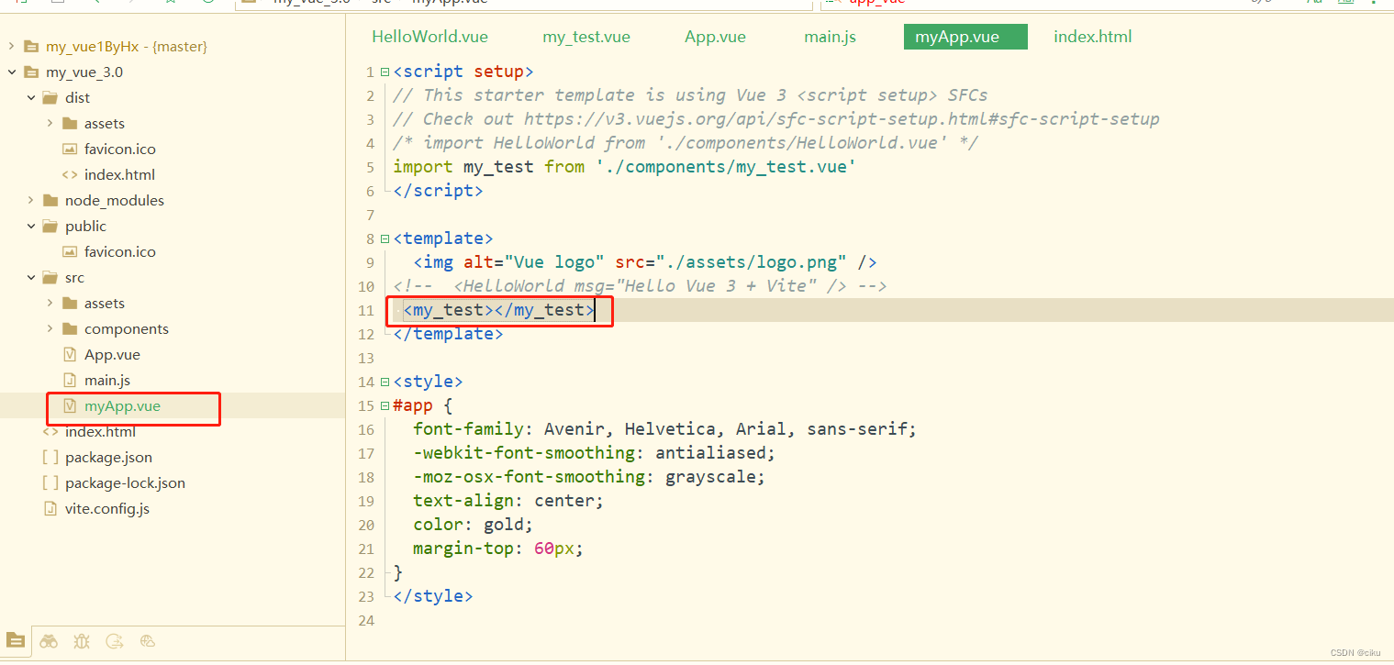The image size is (1394, 665).
Task: Click line number 13 in the gutter
Action: (367, 358)
